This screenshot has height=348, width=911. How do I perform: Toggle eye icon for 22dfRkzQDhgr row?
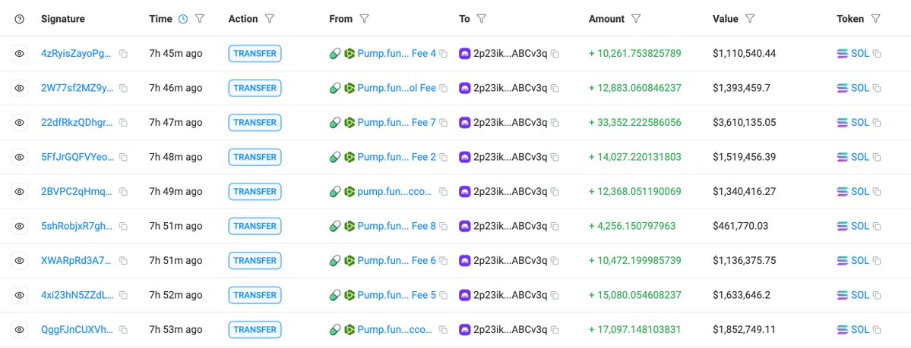tap(19, 122)
